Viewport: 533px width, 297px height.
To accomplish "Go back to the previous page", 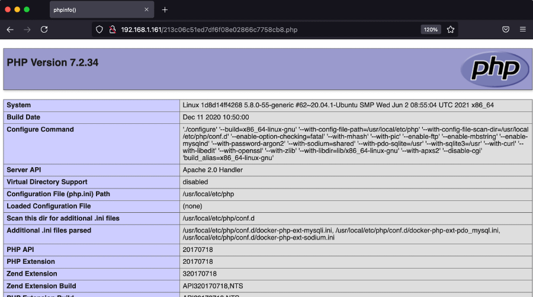I will 10,29.
